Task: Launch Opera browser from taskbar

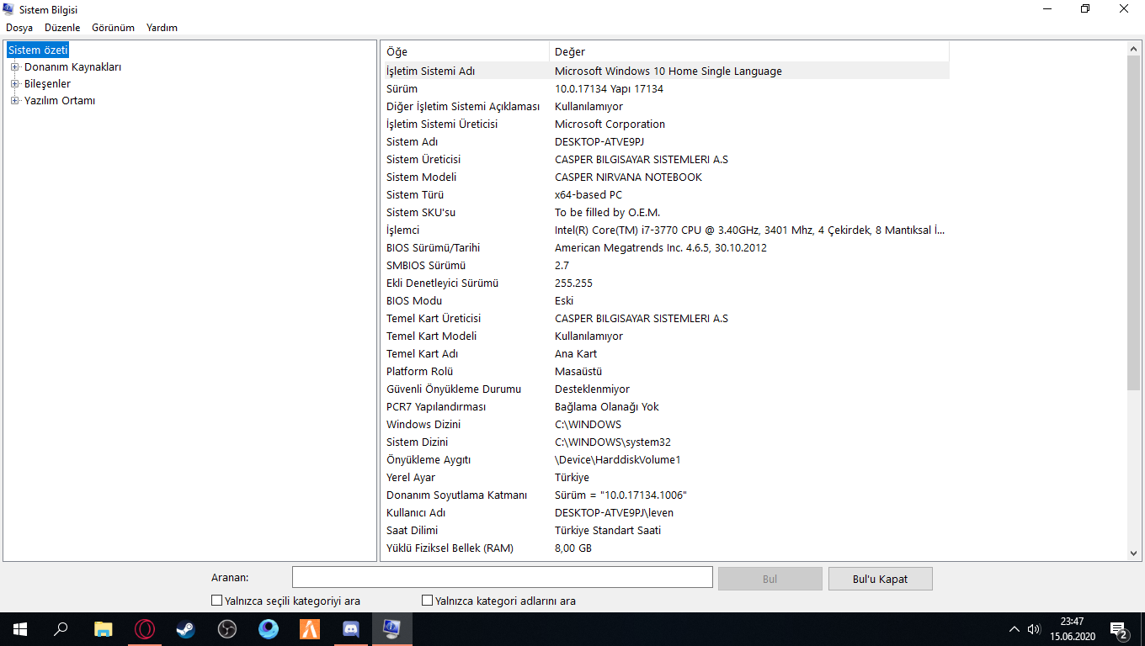Action: [x=145, y=629]
